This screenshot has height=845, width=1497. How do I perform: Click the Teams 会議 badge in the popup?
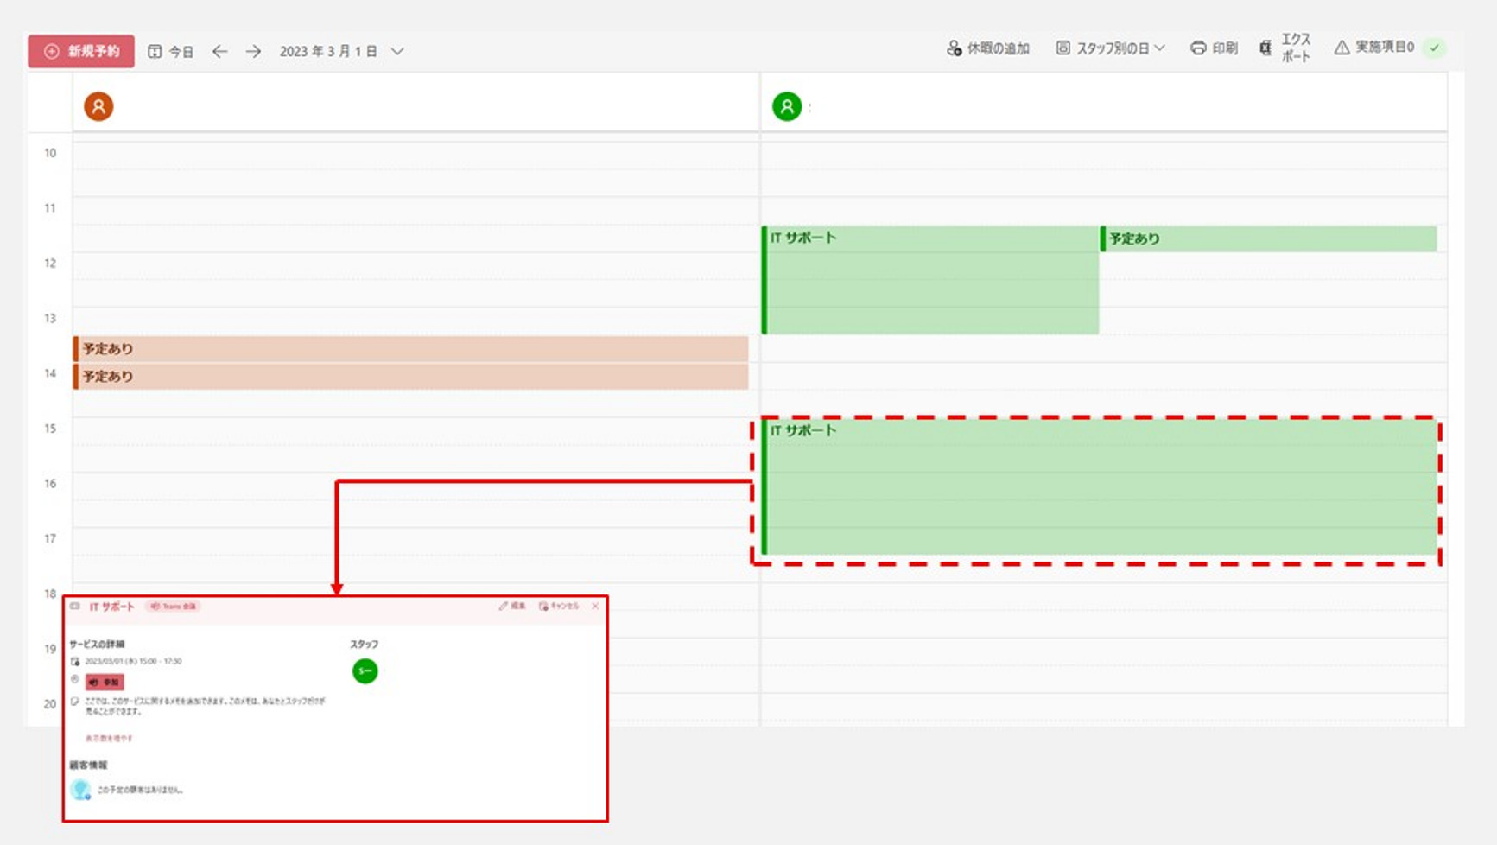coord(172,607)
